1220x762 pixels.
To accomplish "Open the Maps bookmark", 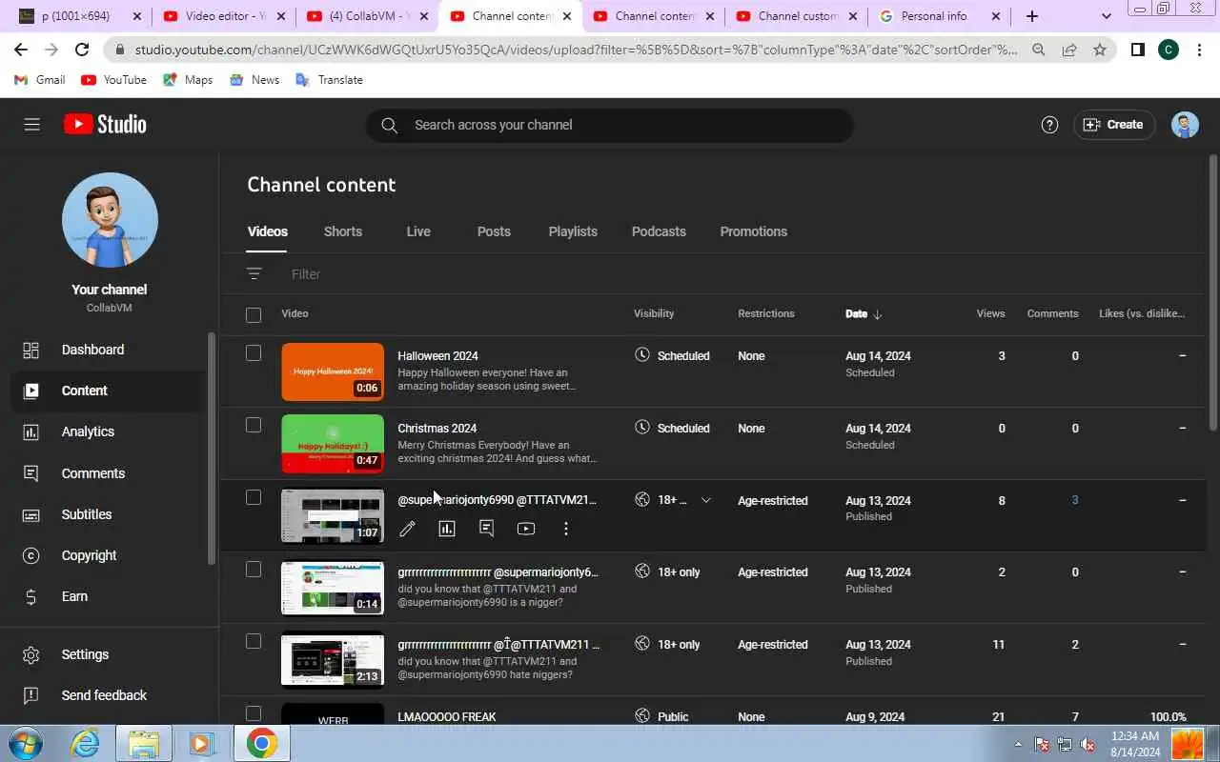I will point(188,80).
